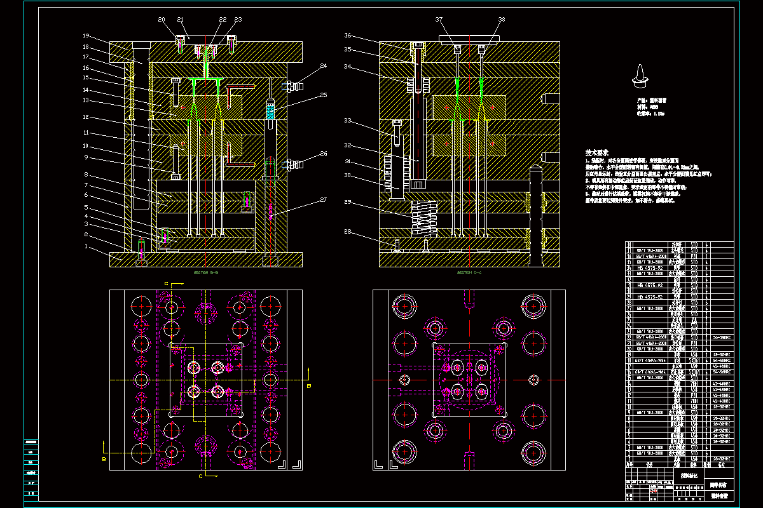Screen dimensions: 763x508
Task: Select callout number 25 right of left section view
Action: [323, 95]
